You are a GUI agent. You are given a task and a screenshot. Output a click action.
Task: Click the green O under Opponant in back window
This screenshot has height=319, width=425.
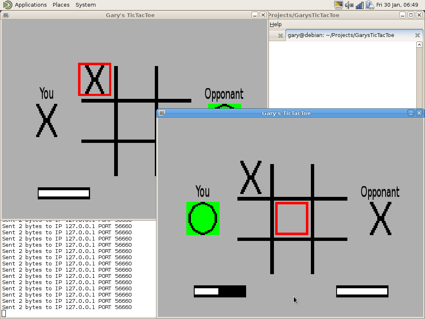pos(225,106)
